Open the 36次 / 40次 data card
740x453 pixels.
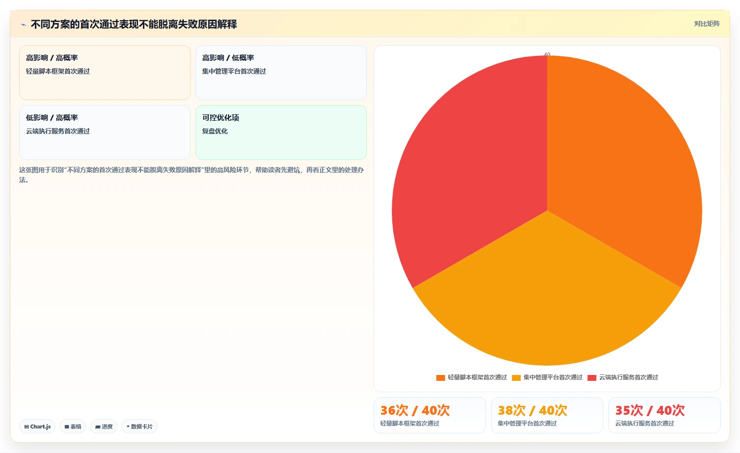(430, 415)
